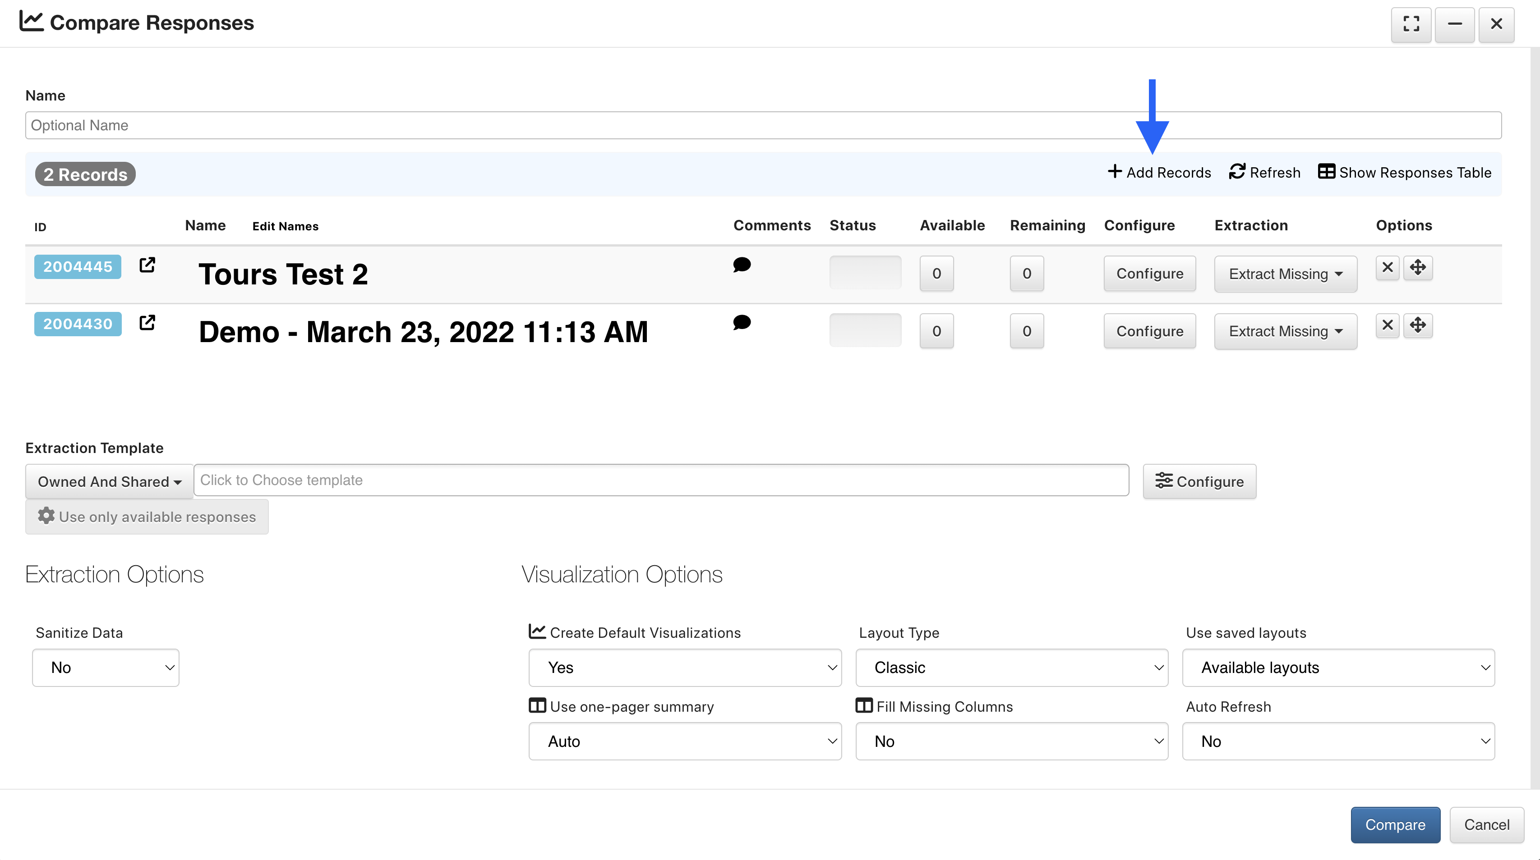Click the blue Compare button
This screenshot has height=860, width=1540.
pos(1395,825)
